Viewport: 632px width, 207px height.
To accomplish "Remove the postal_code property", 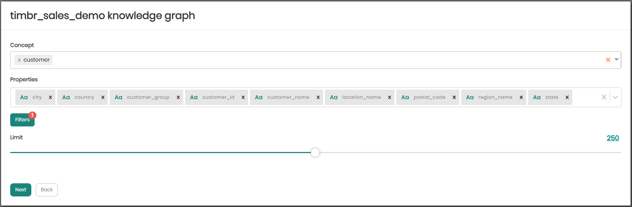I will (454, 97).
